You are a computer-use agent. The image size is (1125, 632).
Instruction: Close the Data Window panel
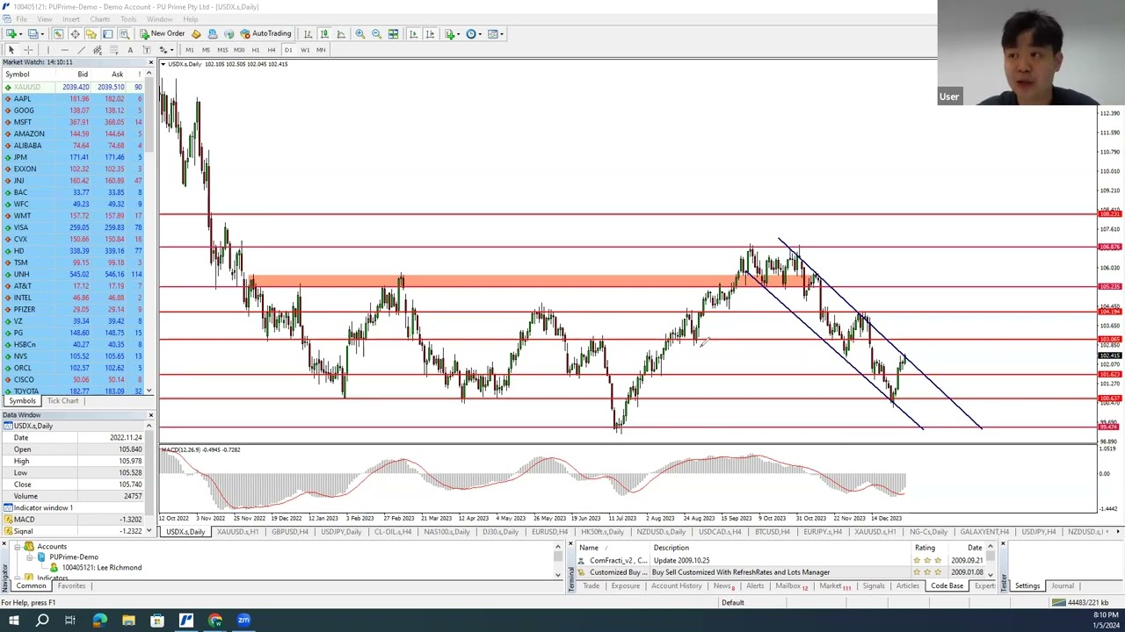[150, 415]
